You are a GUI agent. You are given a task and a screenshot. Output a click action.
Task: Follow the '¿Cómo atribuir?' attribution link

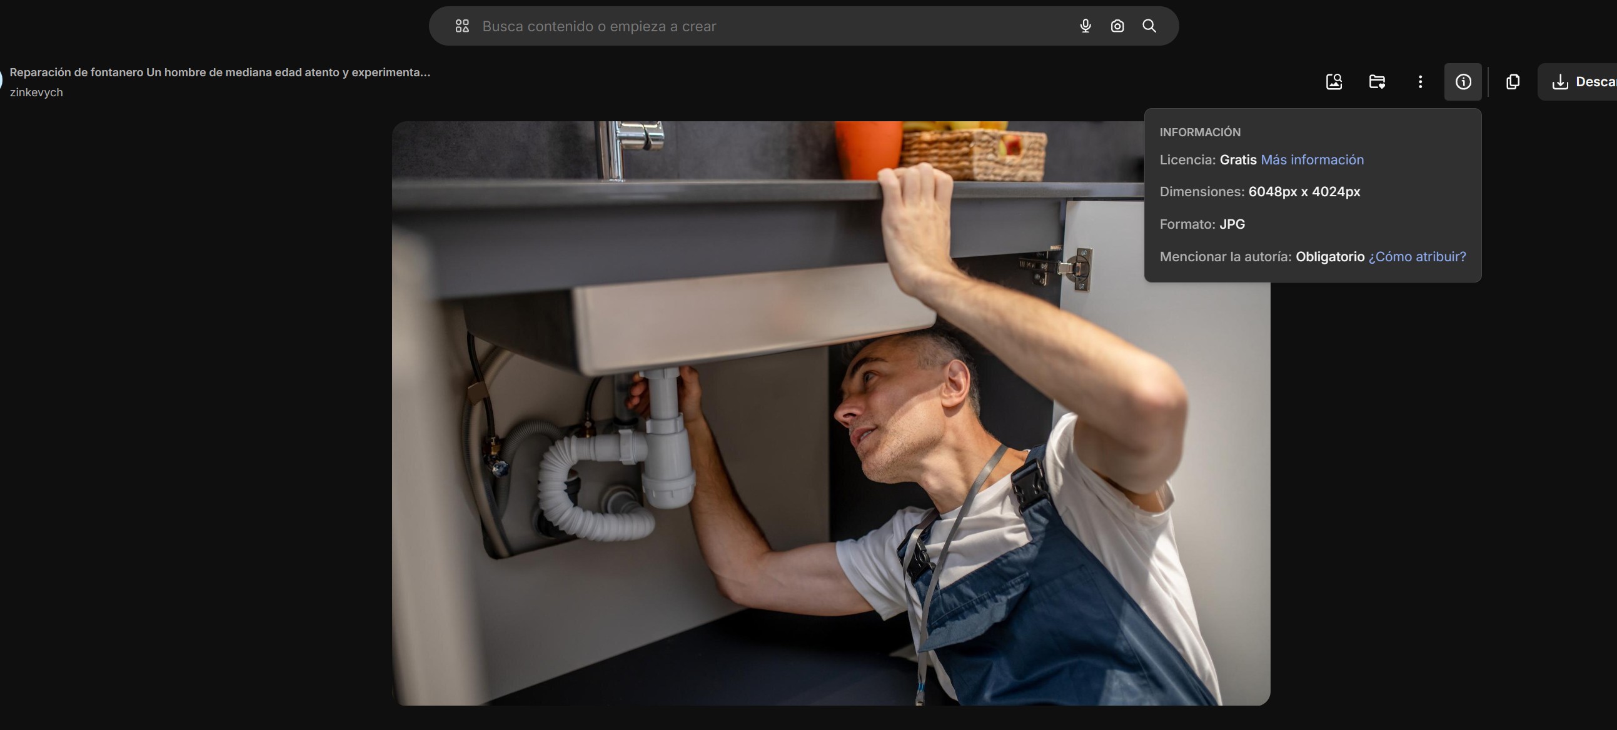(x=1417, y=257)
